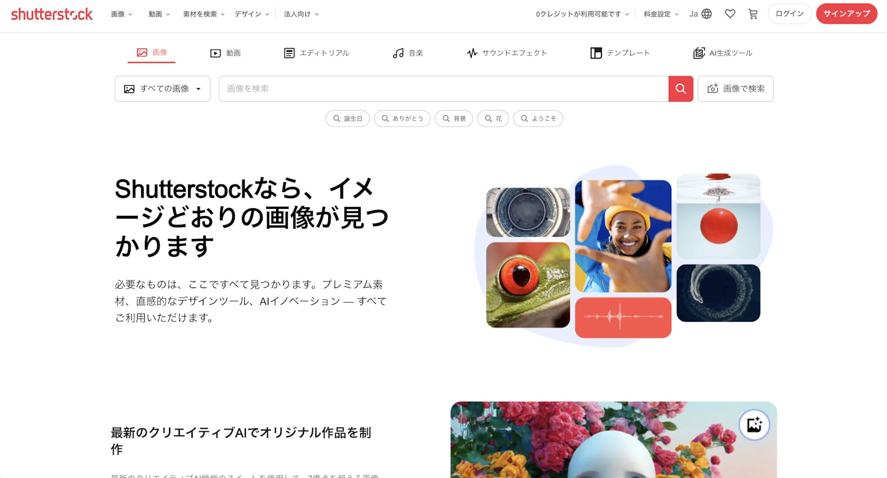
Task: Click the 画像で検索 camera button
Action: (x=736, y=89)
